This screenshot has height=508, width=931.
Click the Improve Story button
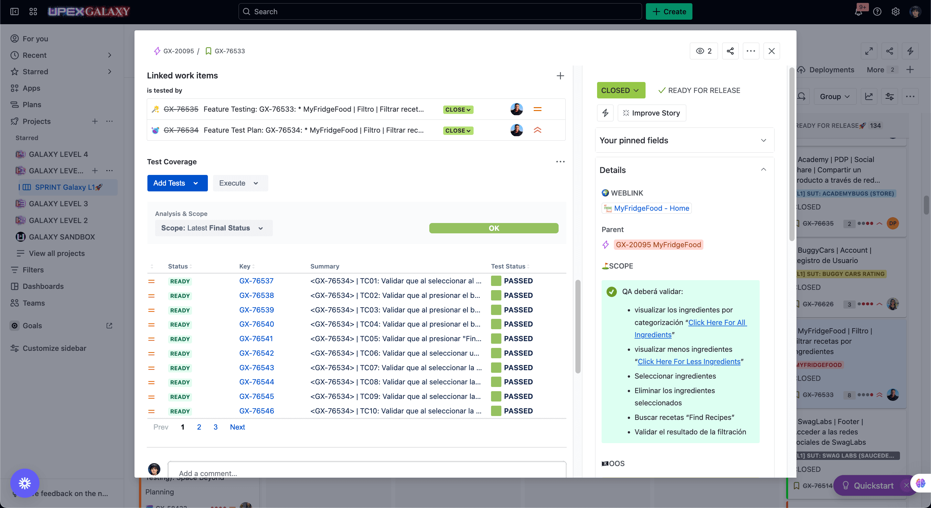[651, 113]
